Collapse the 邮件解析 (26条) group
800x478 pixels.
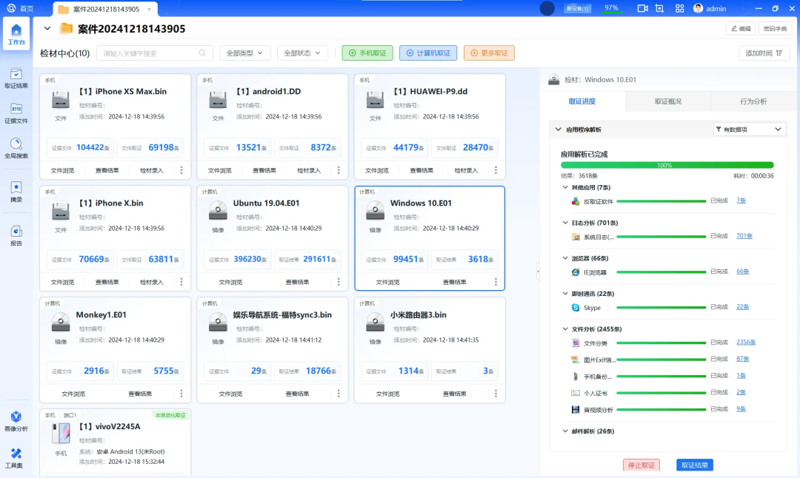(x=565, y=431)
